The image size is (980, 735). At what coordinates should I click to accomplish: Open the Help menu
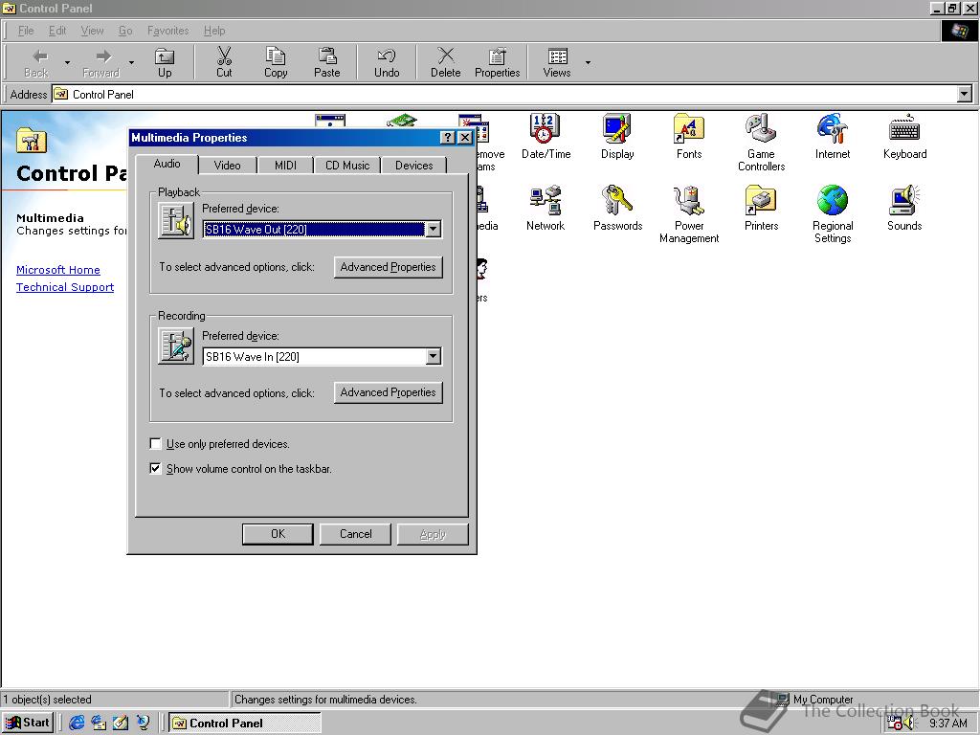click(214, 31)
